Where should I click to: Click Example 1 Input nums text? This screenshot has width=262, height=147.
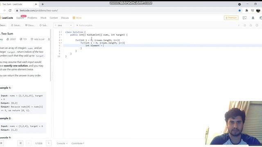[x=22, y=96]
